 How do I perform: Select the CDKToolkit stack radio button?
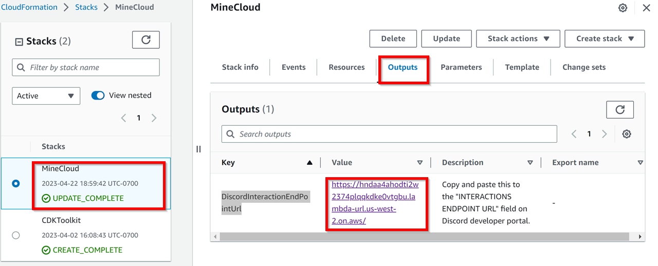click(x=16, y=235)
